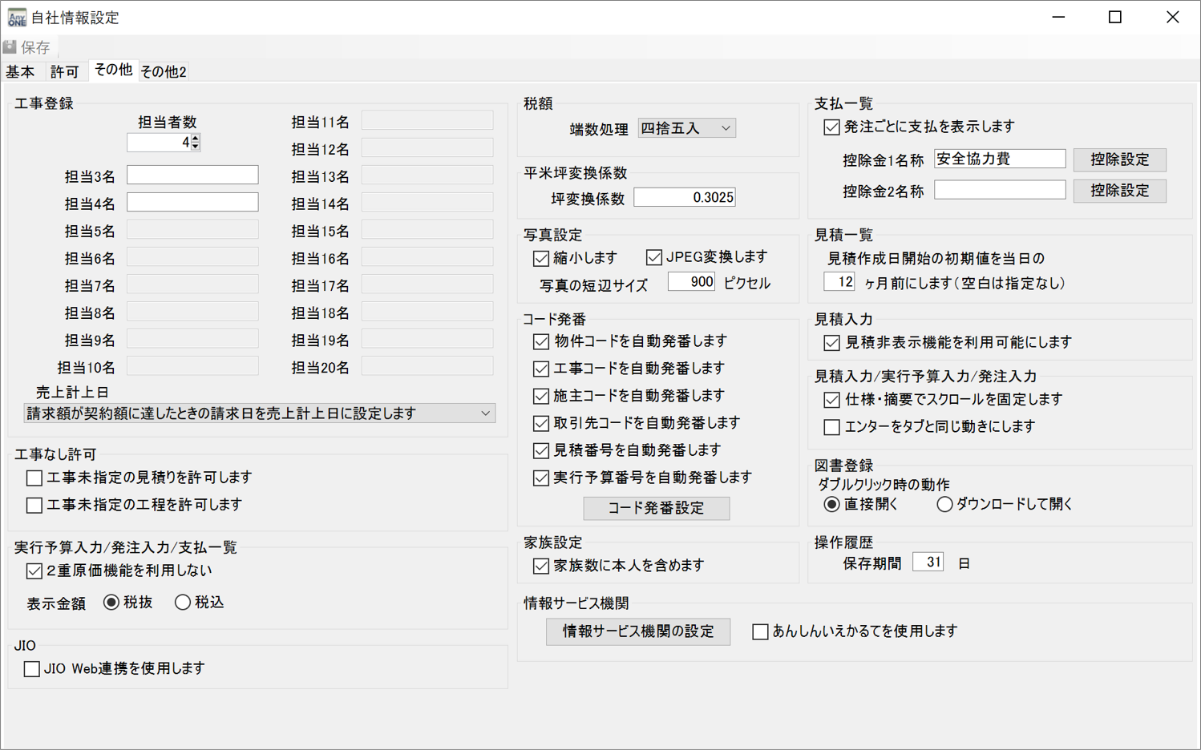Switch to the 許可 tab
This screenshot has height=750, width=1201.
tap(65, 71)
